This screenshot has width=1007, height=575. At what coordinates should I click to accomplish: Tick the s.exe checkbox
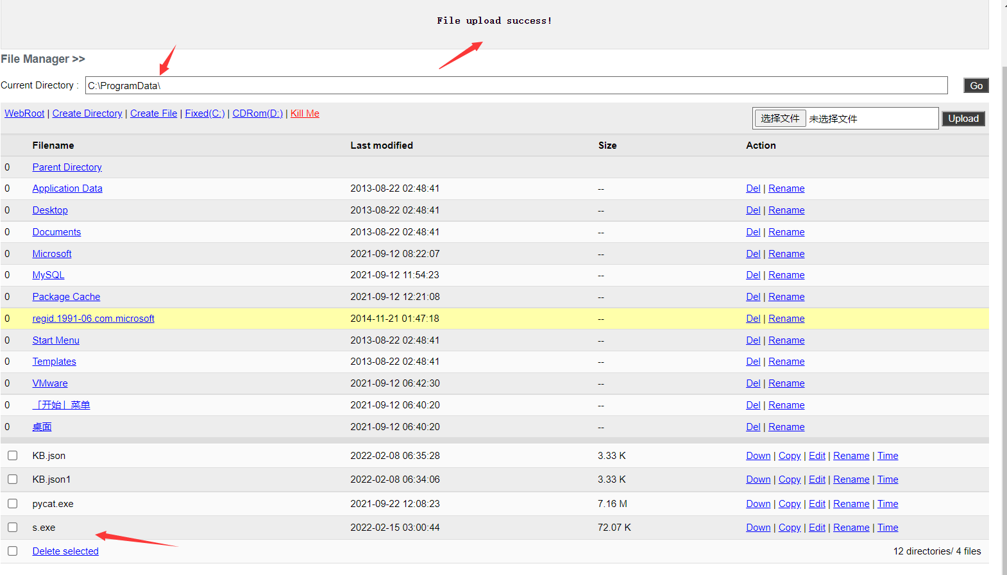12,527
